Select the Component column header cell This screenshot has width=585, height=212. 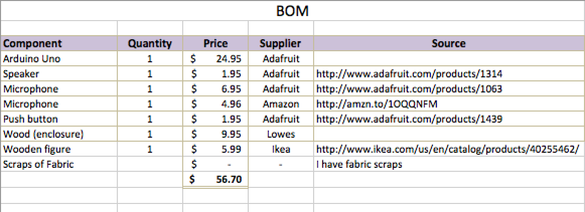(x=32, y=43)
